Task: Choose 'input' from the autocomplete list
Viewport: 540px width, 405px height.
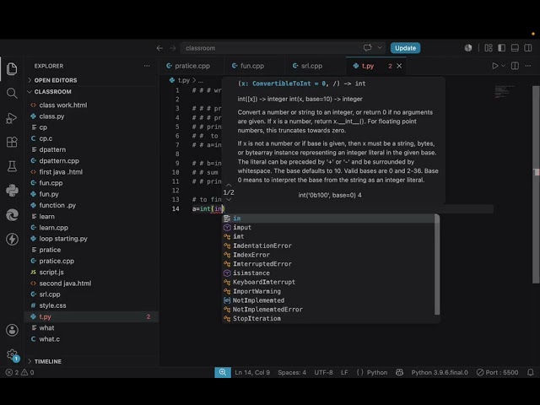Action: coord(329,227)
